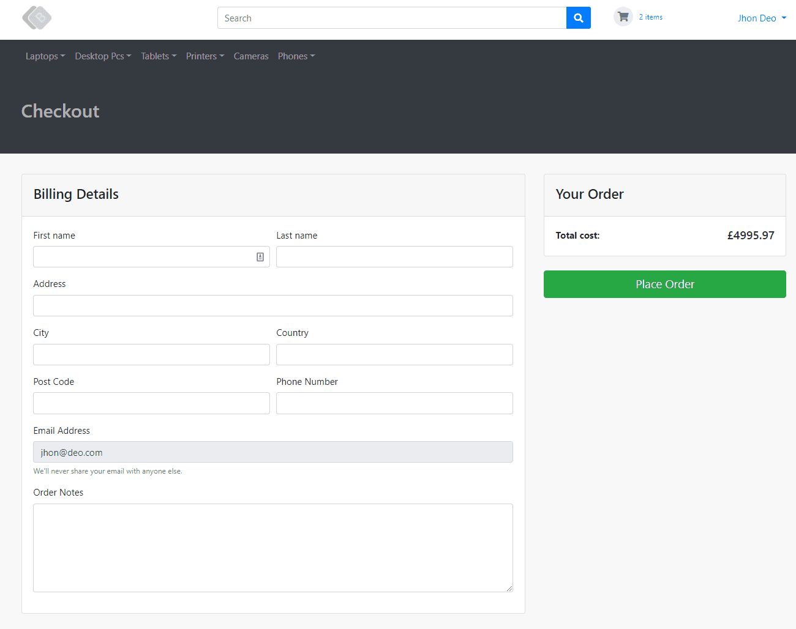This screenshot has height=629, width=796.
Task: Navigate to the Checkout page heading
Action: 60,111
